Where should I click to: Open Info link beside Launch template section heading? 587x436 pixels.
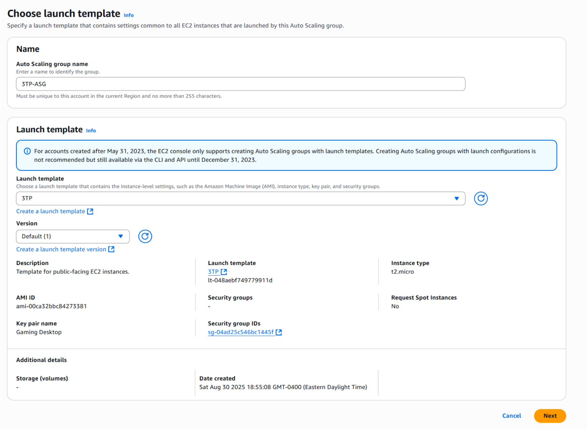(91, 130)
